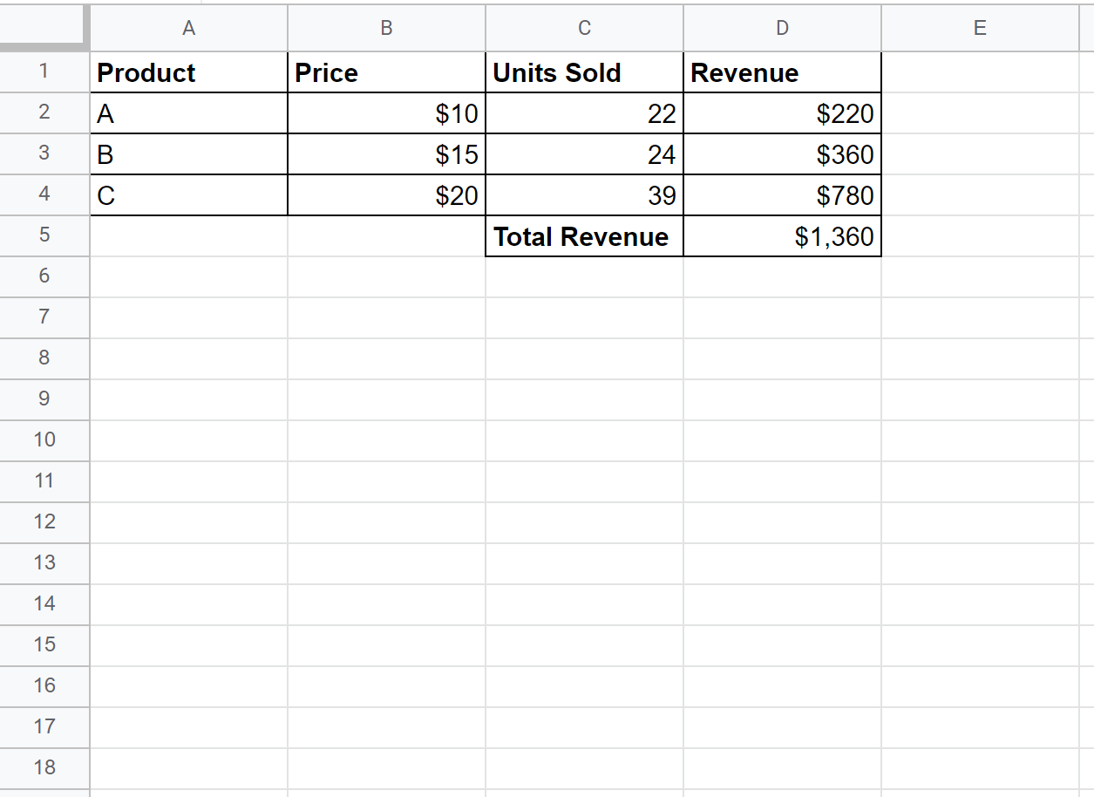1094x797 pixels.
Task: Select the $1,360 total cell
Action: coord(782,236)
